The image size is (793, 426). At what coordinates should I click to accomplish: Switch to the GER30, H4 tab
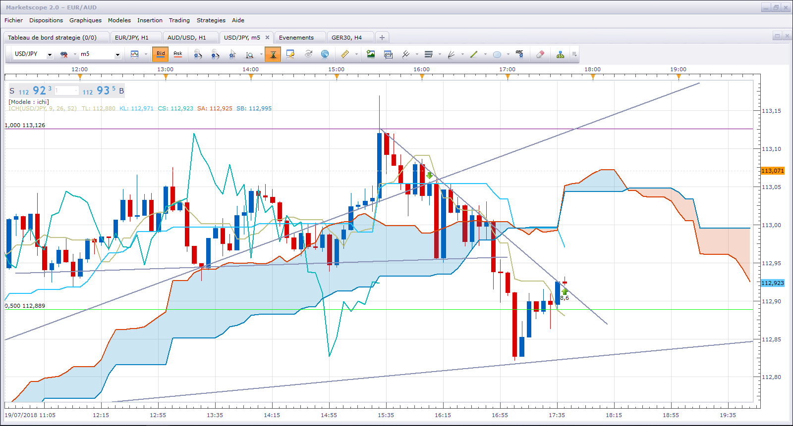click(x=346, y=38)
